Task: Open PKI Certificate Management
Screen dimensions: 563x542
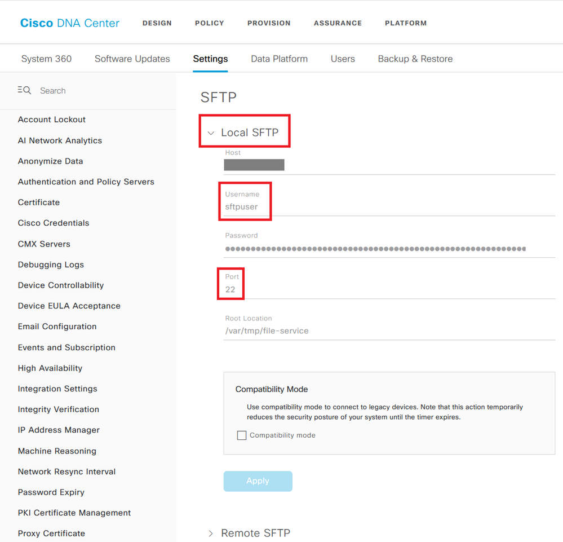Action: (74, 513)
